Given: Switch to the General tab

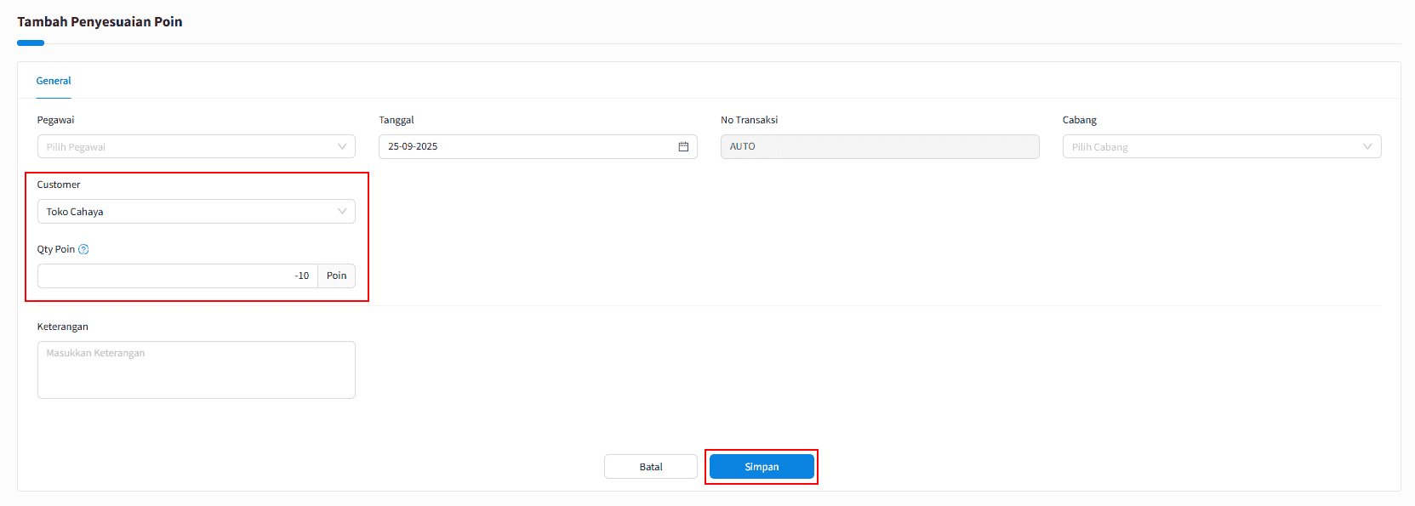Looking at the screenshot, I should (x=54, y=81).
